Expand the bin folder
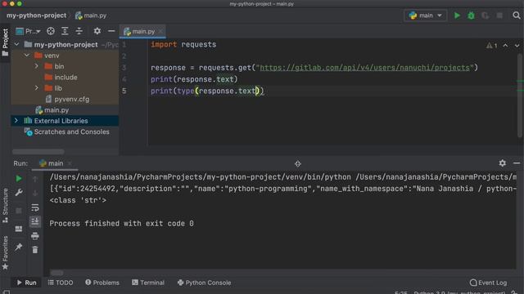524x294 pixels. [37, 66]
